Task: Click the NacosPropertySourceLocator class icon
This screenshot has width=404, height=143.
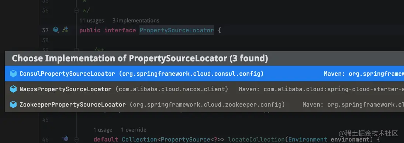Action: (x=13, y=89)
